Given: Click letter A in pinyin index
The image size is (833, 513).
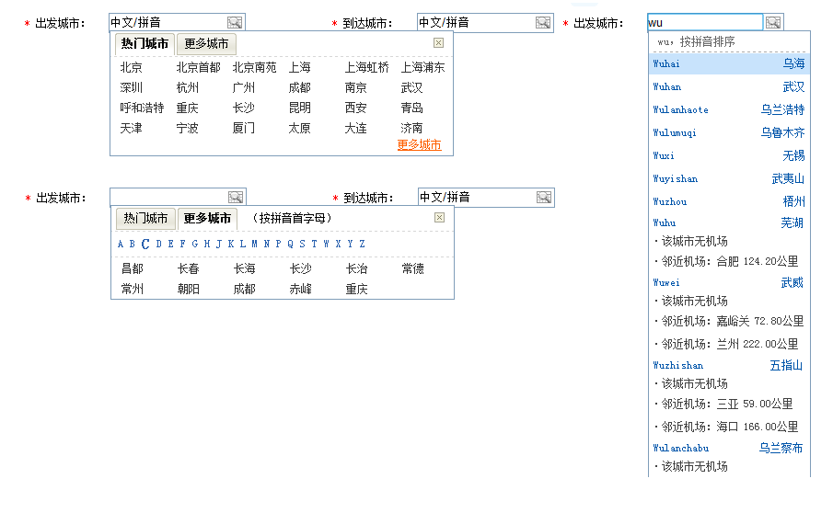Looking at the screenshot, I should click(121, 244).
